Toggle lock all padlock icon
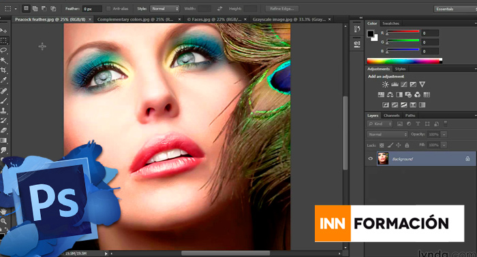Screen dimensions: 477x257 pos(407,145)
